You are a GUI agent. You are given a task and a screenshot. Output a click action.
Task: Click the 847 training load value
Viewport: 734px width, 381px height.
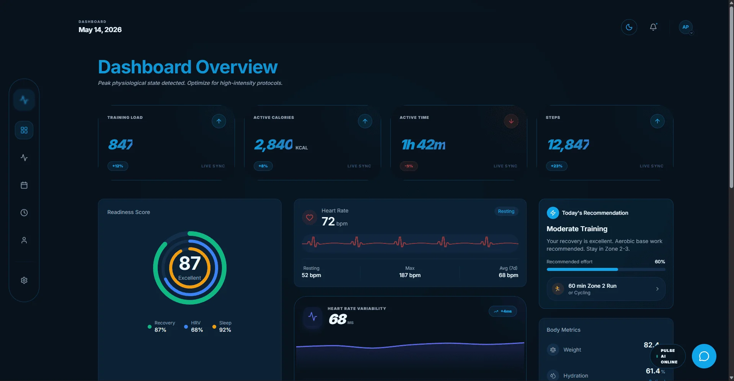point(121,144)
